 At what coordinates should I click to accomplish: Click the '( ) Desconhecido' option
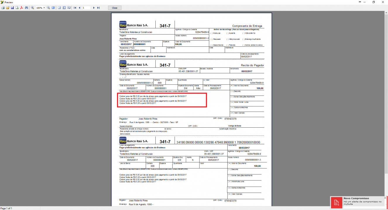[x=217, y=45]
